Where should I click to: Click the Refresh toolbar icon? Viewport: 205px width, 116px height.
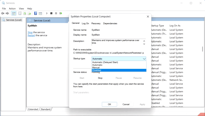point(25,13)
